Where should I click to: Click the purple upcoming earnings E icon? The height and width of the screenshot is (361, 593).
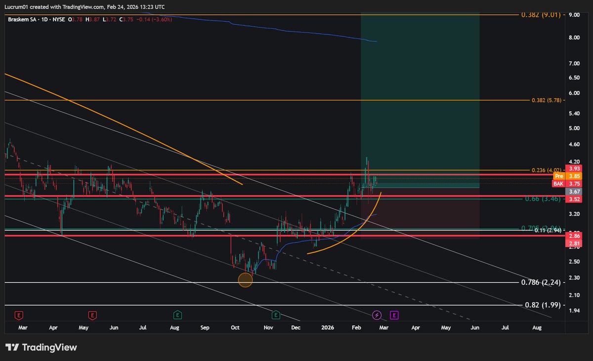[x=394, y=315]
